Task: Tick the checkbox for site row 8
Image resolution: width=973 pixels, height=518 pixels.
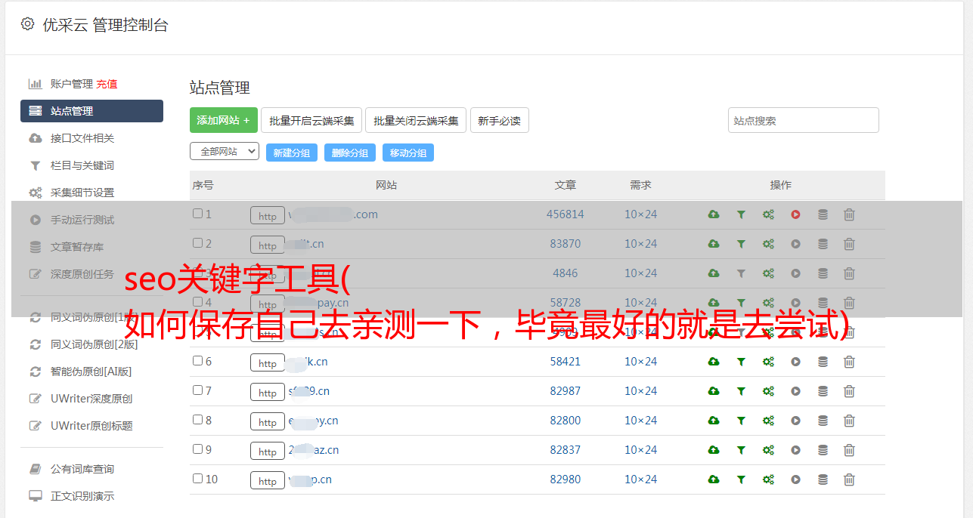Action: (197, 420)
